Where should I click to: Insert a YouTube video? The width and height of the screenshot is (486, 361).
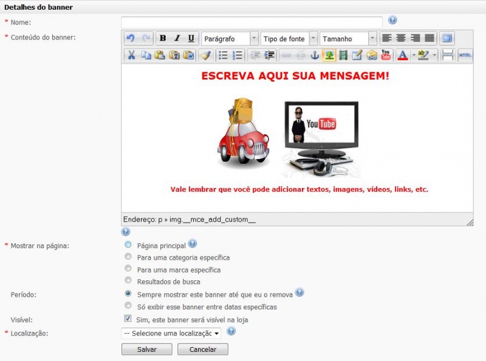[386, 55]
